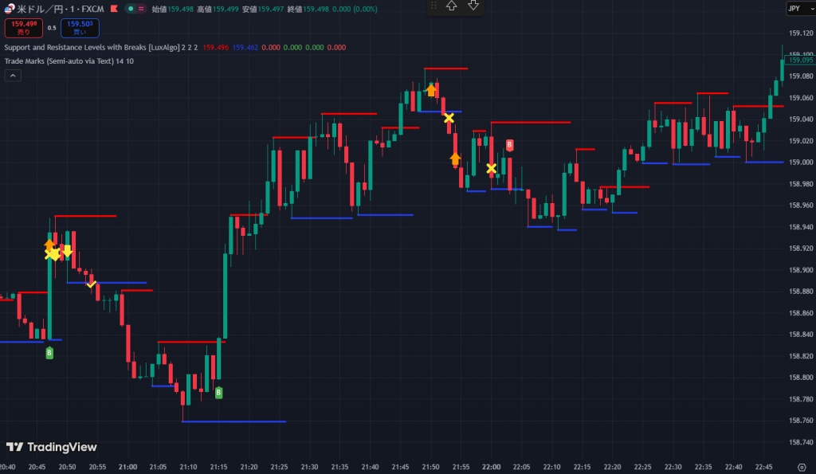This screenshot has width=816, height=474.
Task: Click the yellow X mark near 21:53
Action: (x=449, y=118)
